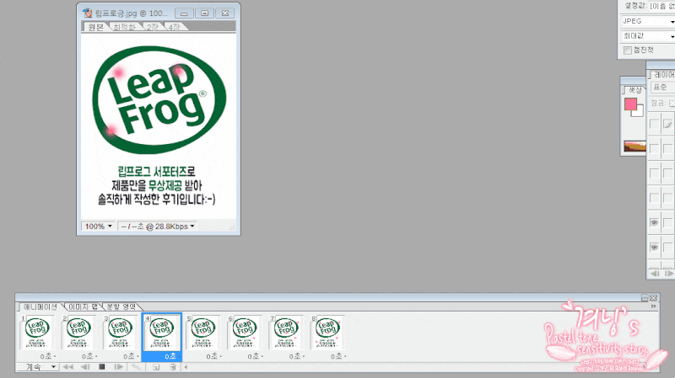Screen dimensions: 675x378
Task: Duplicate the current animation frame
Action: point(156,367)
